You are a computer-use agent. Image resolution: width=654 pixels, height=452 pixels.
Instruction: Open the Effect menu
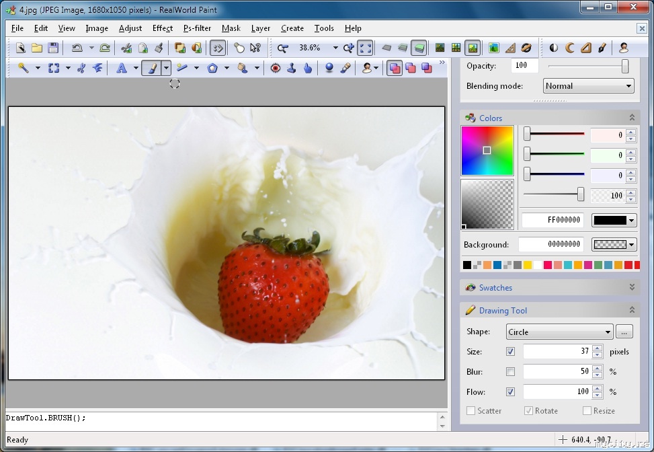coord(163,28)
